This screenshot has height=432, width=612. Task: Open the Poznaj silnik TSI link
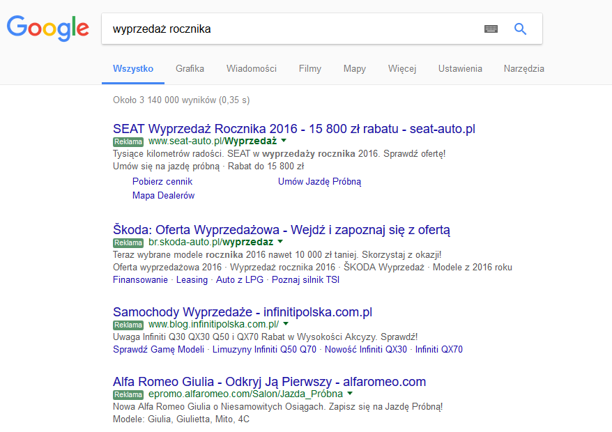point(305,280)
